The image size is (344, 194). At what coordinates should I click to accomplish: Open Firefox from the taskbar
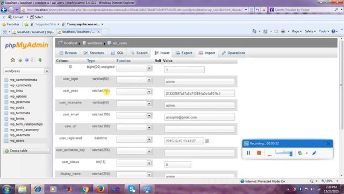click(101, 189)
